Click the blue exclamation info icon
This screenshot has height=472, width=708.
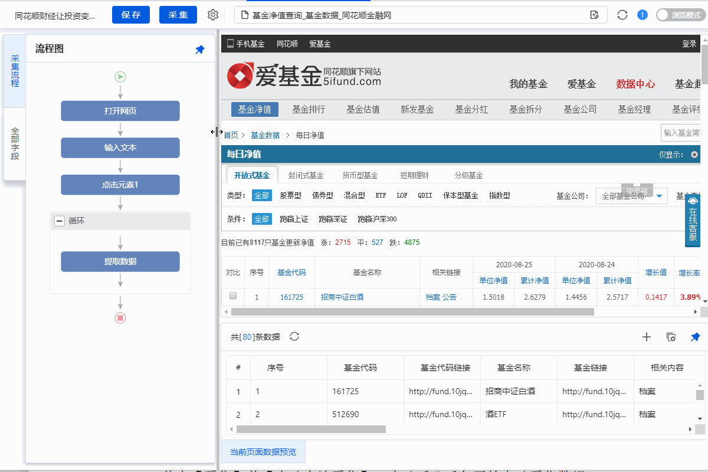[643, 15]
